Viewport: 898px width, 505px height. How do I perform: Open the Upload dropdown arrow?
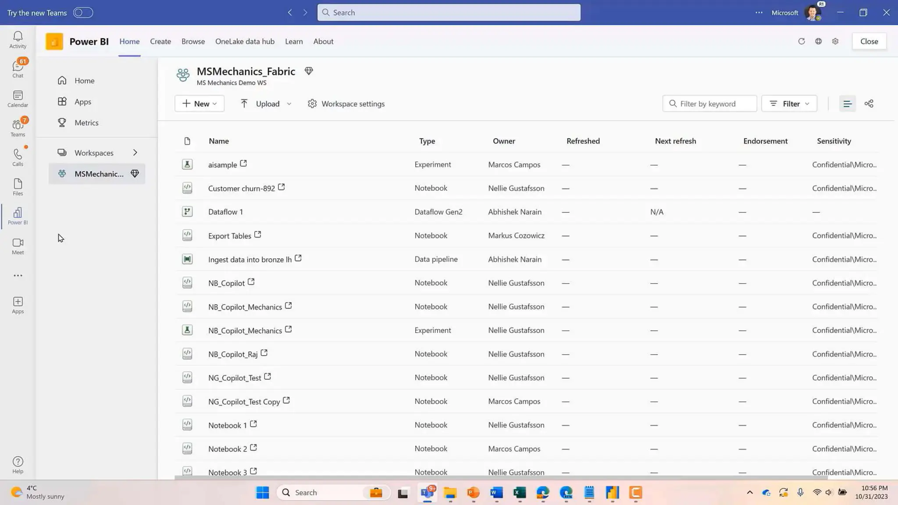point(289,104)
